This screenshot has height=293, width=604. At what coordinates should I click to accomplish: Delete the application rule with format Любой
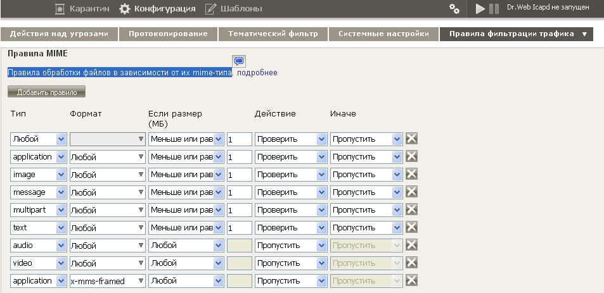coord(411,156)
